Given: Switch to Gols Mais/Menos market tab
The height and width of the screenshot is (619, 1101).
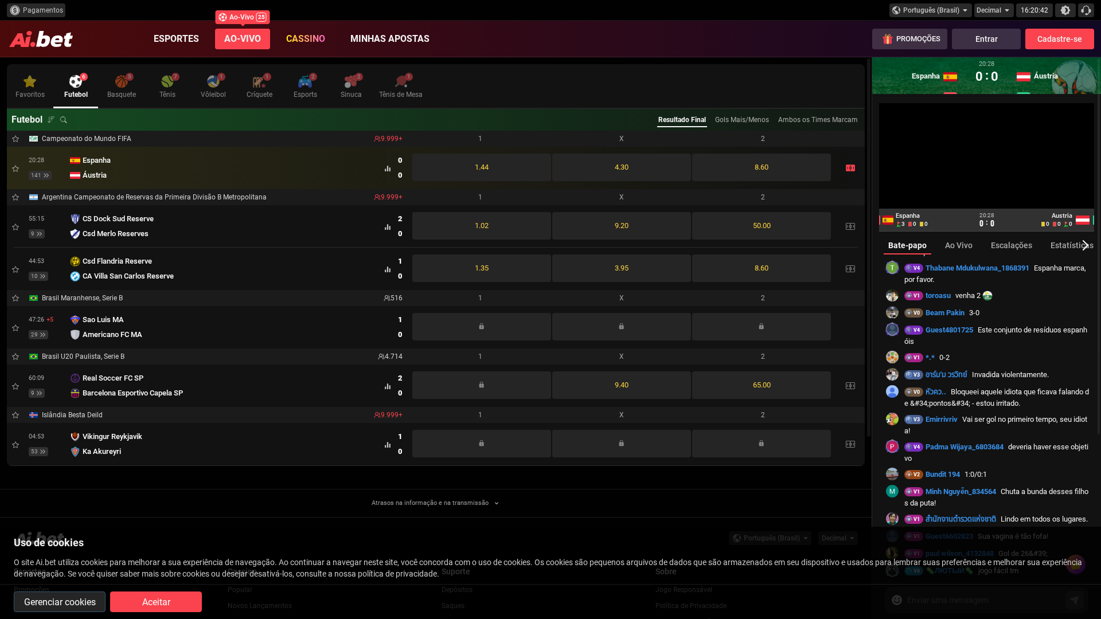Looking at the screenshot, I should click(742, 120).
